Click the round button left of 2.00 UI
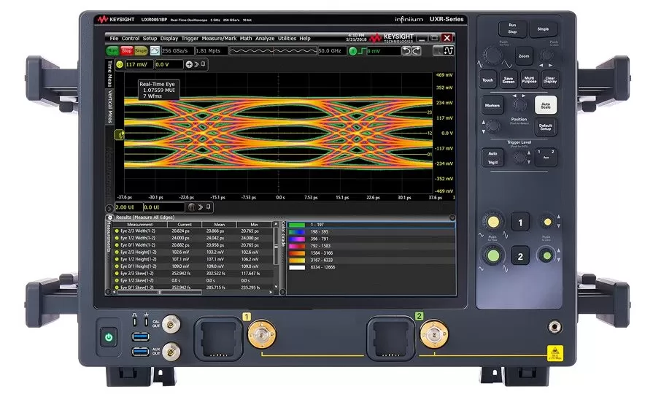The height and width of the screenshot is (397, 653). pos(109,208)
